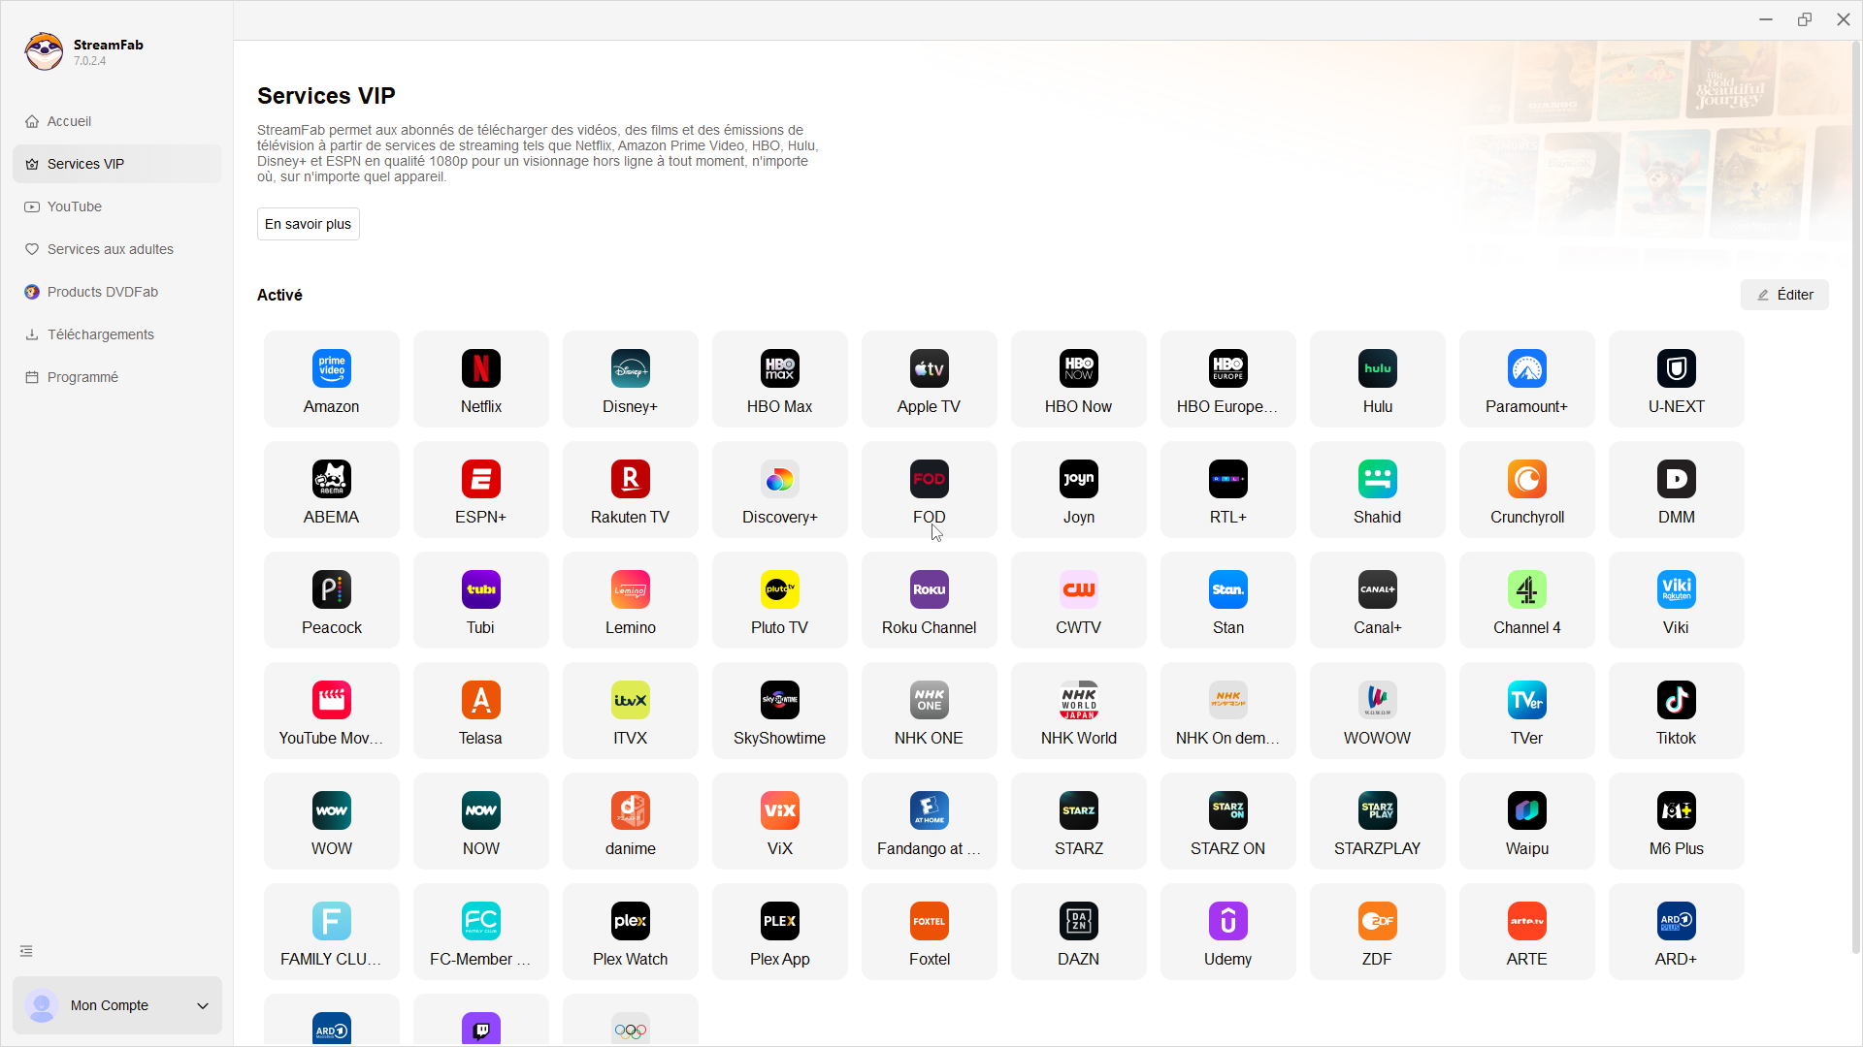Open the RTL+ service
Image resolution: width=1863 pixels, height=1047 pixels.
pyautogui.click(x=1228, y=490)
